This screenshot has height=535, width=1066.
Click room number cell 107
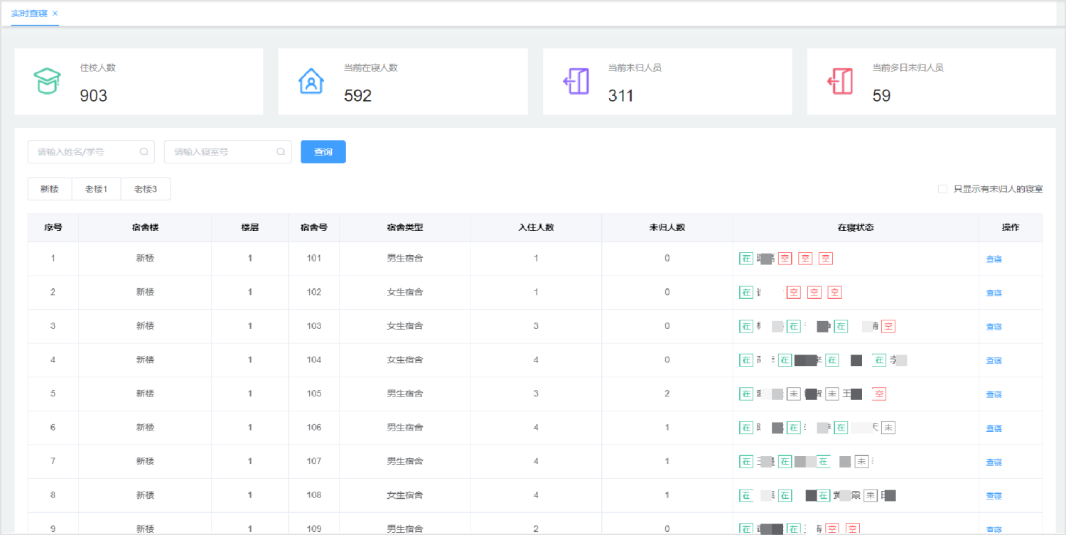pos(314,462)
